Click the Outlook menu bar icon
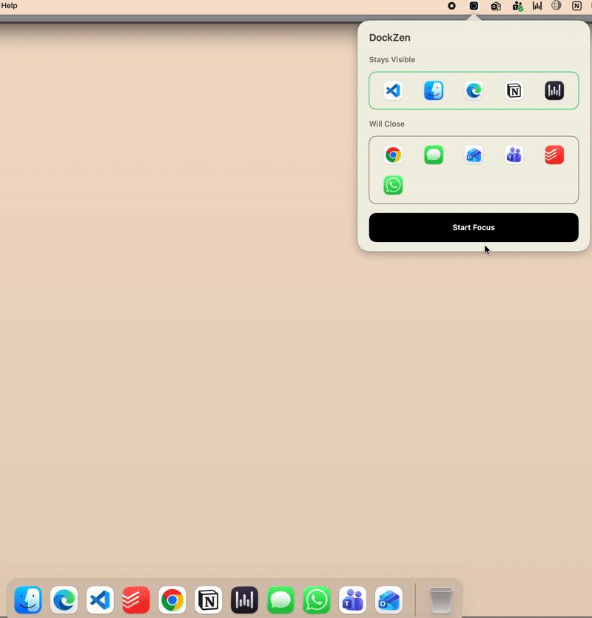 [496, 6]
